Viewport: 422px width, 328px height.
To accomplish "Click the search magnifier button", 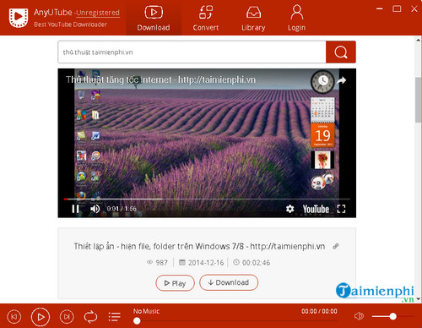I will [x=341, y=52].
